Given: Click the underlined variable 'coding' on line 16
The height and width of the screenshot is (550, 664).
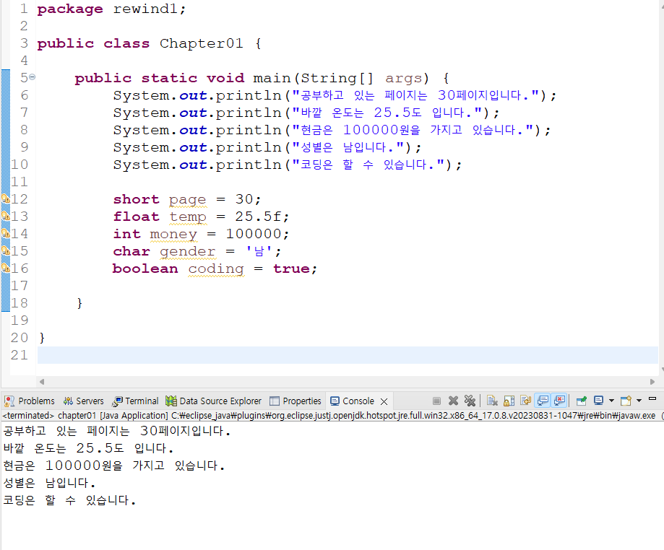Looking at the screenshot, I should pyautogui.click(x=216, y=269).
